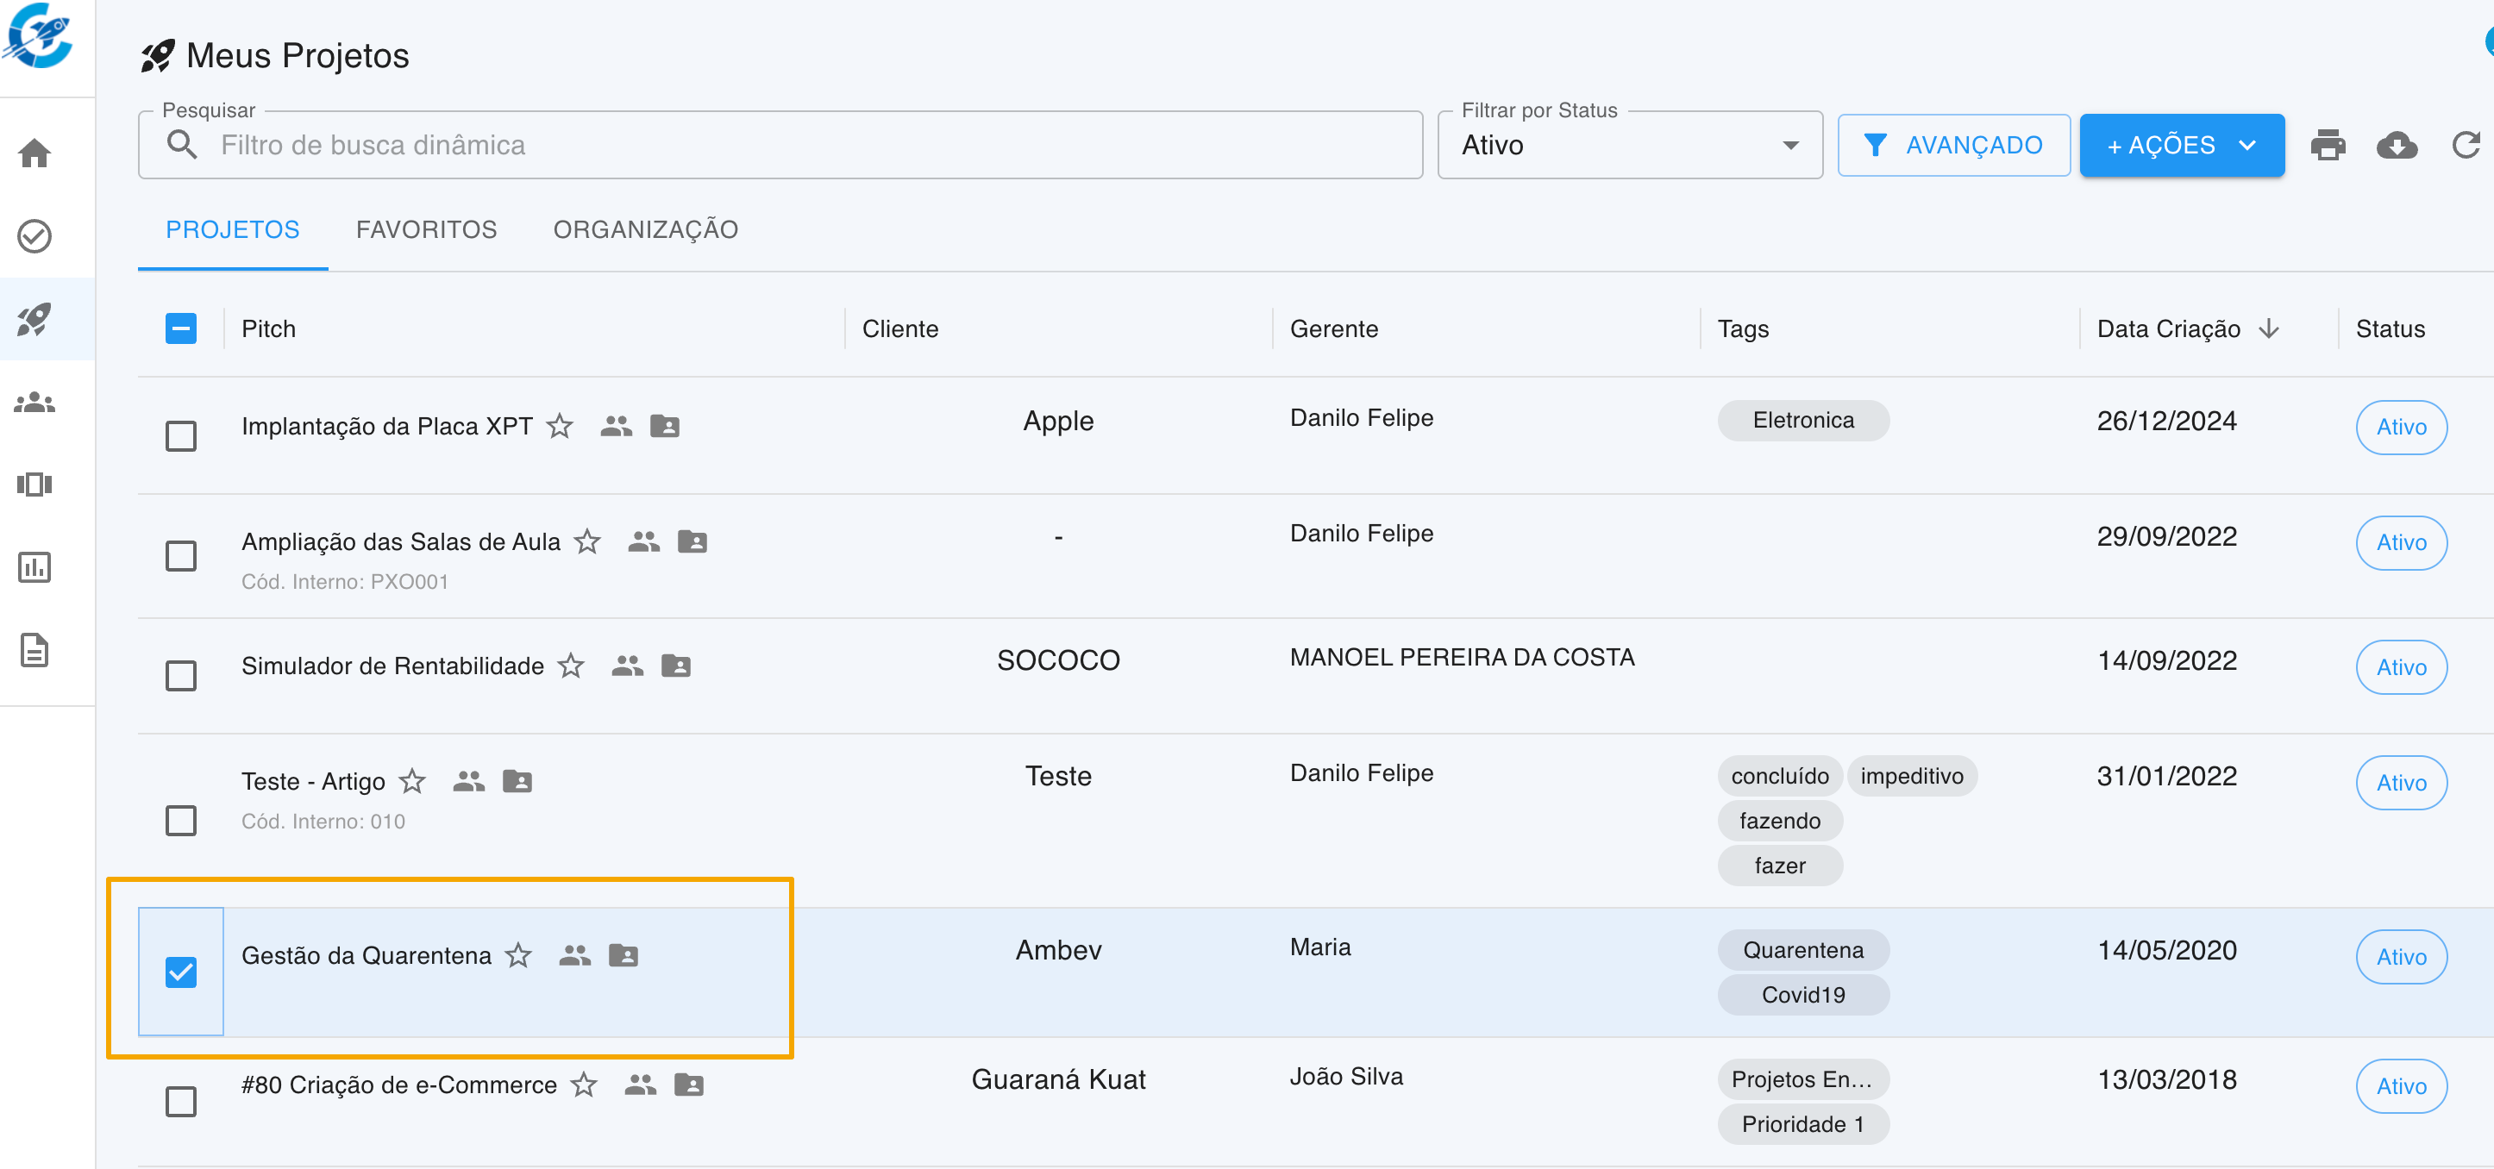Open the teams group sidebar icon
The image size is (2494, 1169).
point(34,402)
